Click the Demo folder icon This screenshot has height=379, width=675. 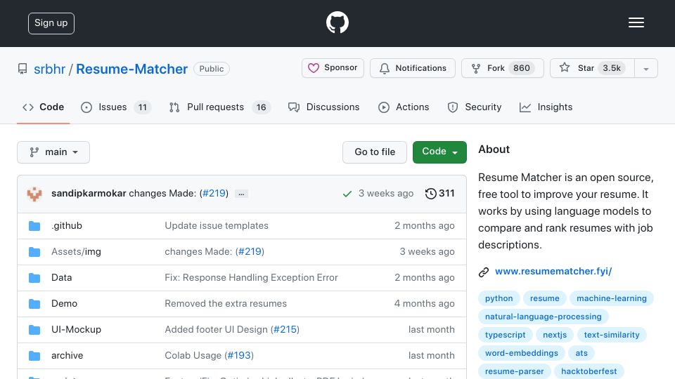click(34, 304)
